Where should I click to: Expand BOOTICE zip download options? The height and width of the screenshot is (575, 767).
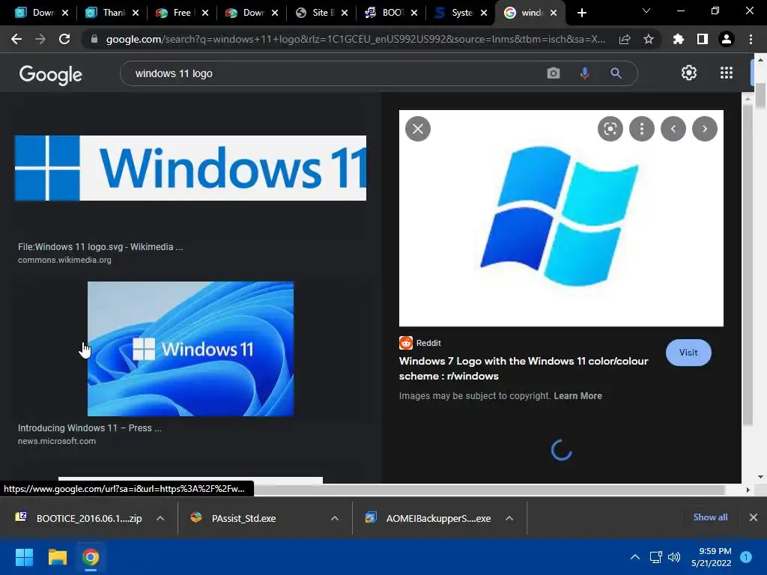(160, 518)
